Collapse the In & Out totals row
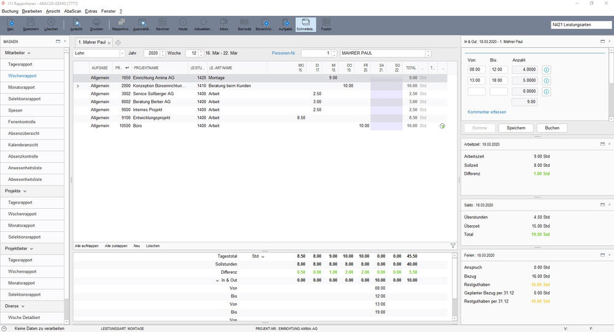The height and width of the screenshot is (332, 614). coord(217,280)
